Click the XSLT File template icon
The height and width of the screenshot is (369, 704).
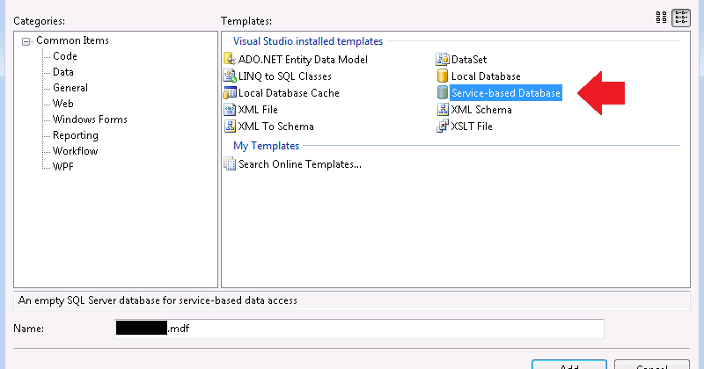pyautogui.click(x=443, y=126)
